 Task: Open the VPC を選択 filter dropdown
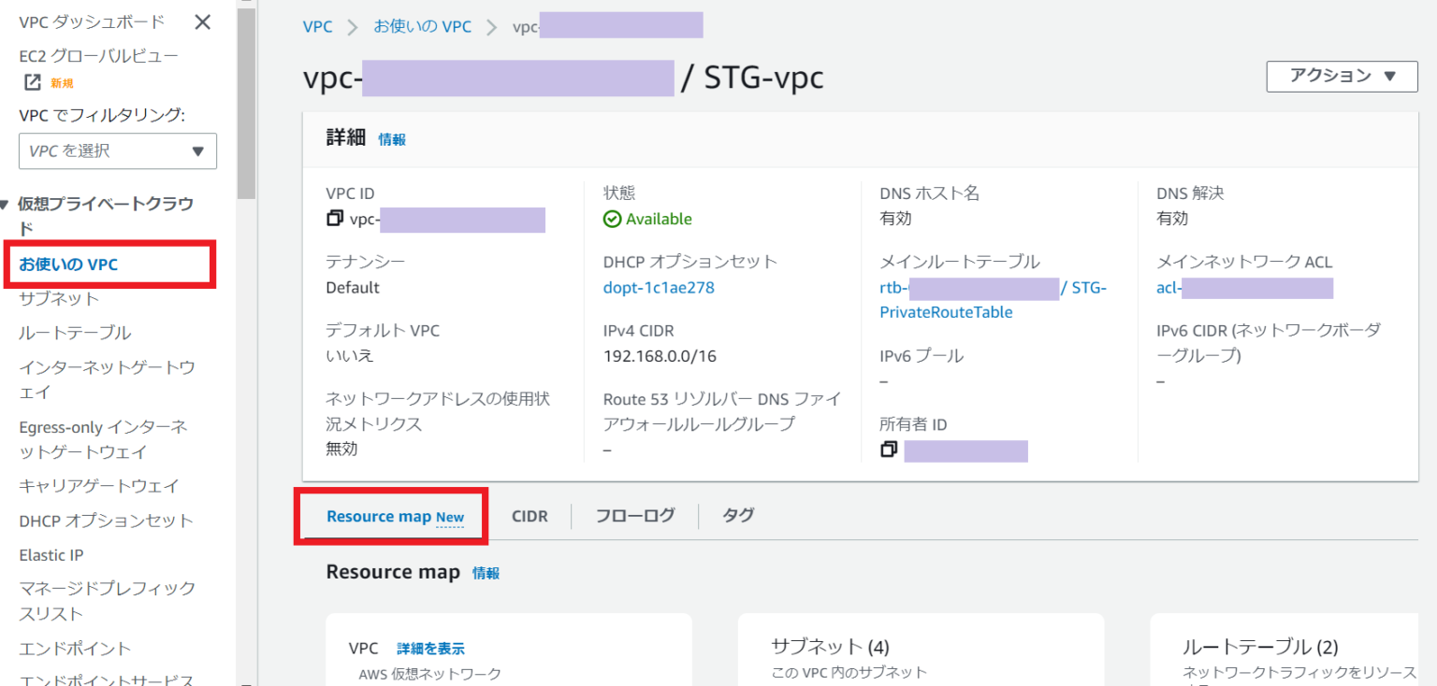coord(117,150)
